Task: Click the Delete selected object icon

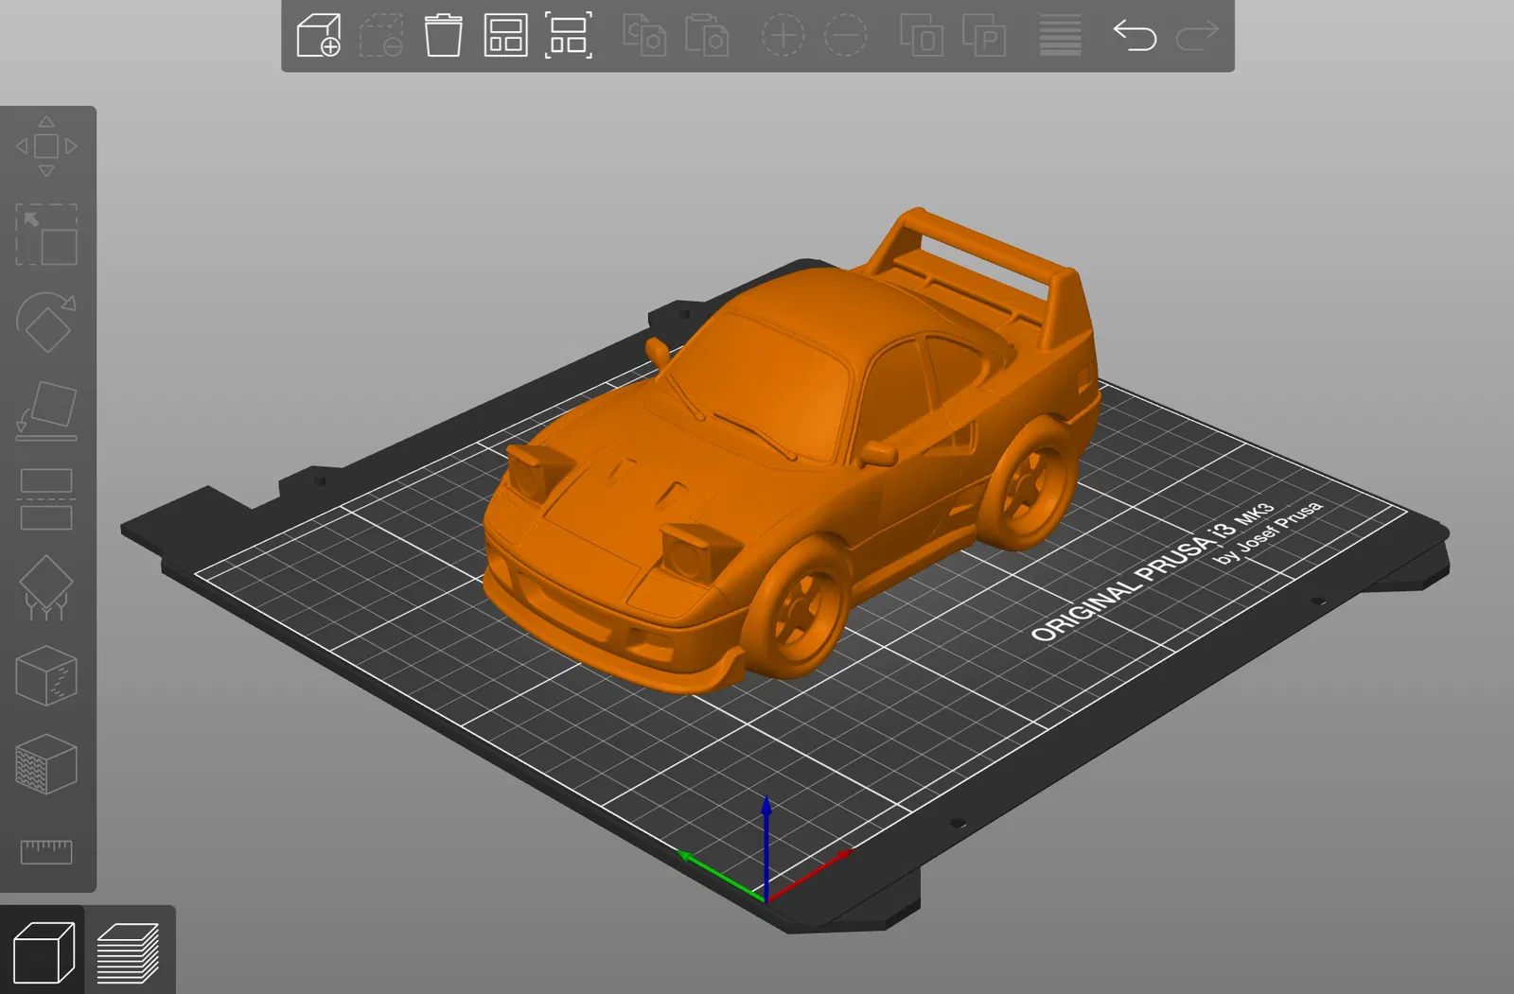Action: 380,36
